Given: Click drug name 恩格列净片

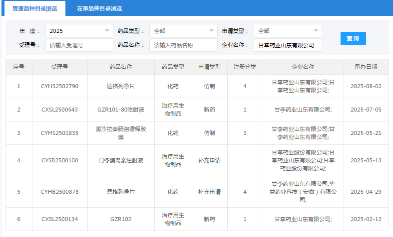Looking at the screenshot, I should 121,192.
